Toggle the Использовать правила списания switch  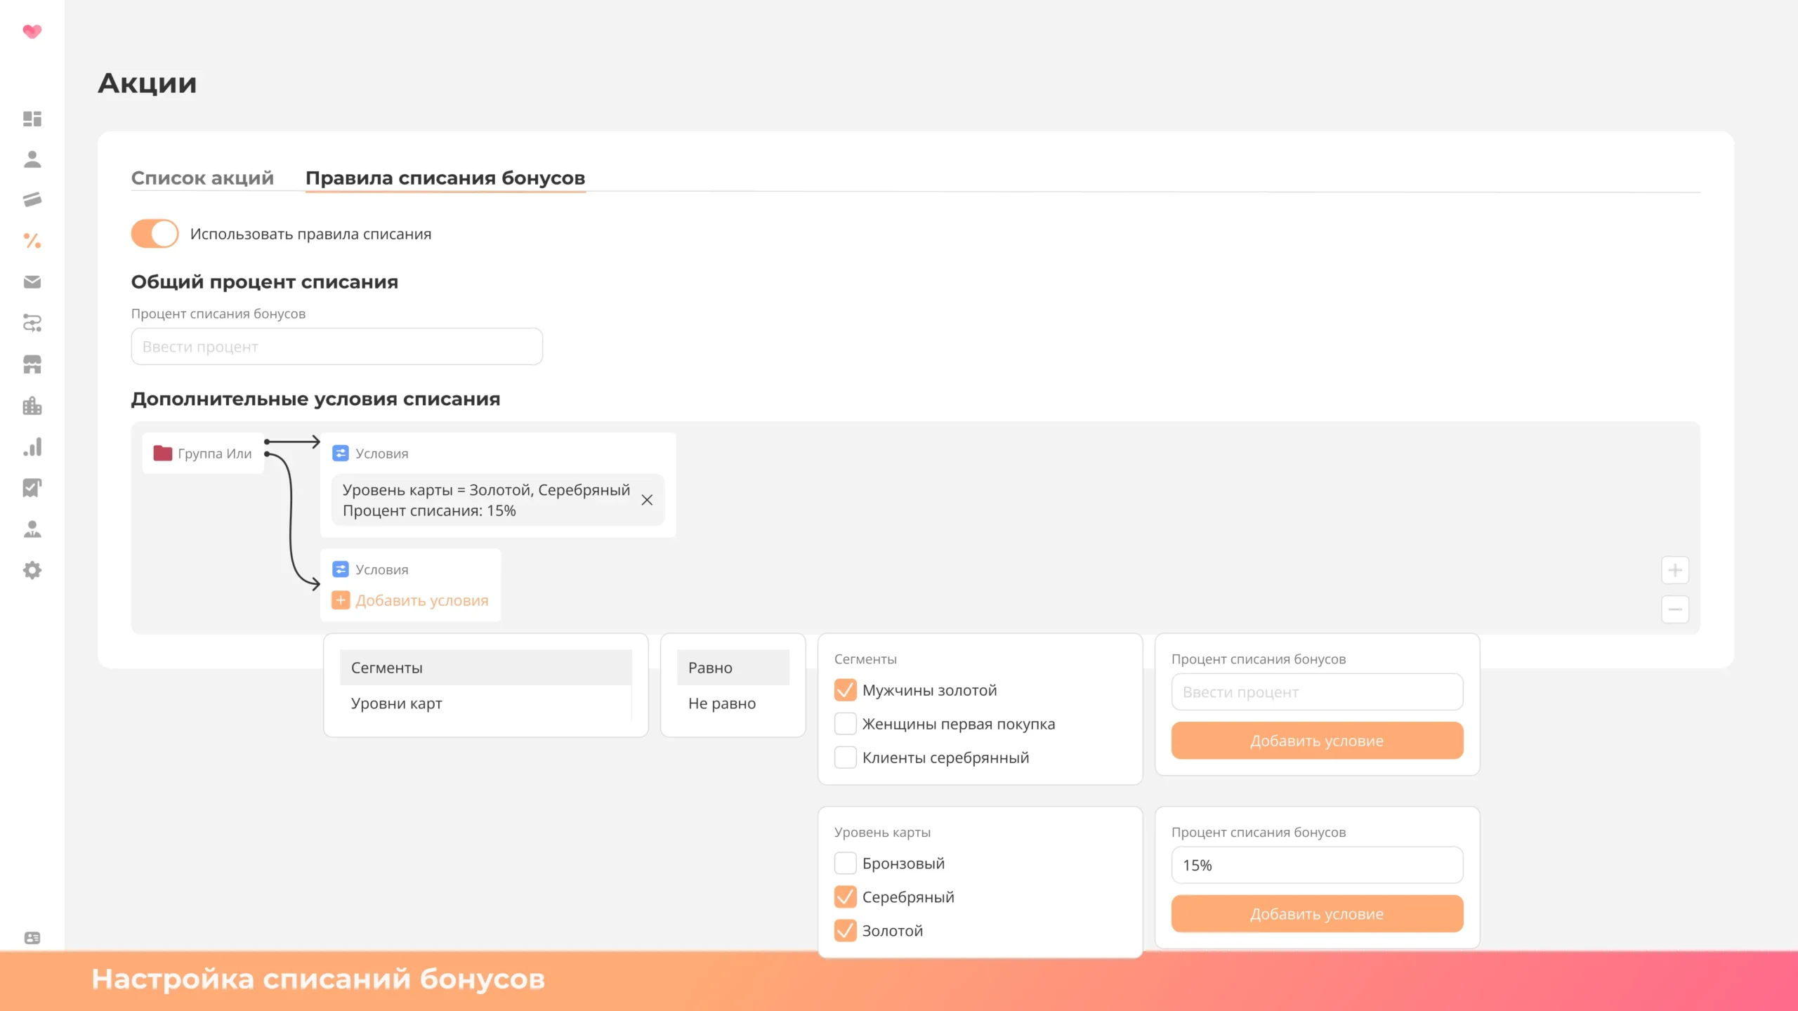155,234
